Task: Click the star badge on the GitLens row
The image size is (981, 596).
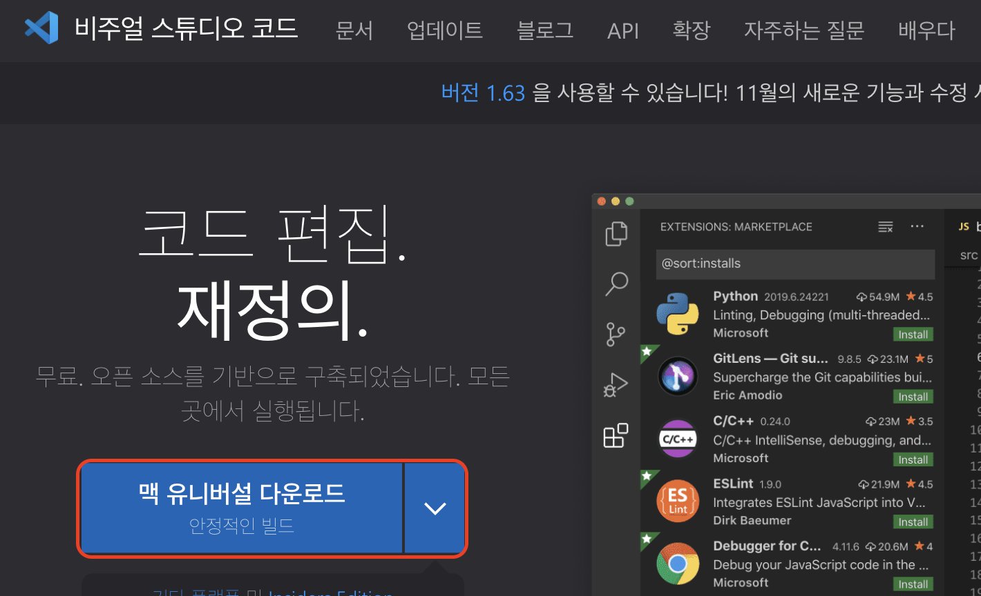Action: coord(647,352)
